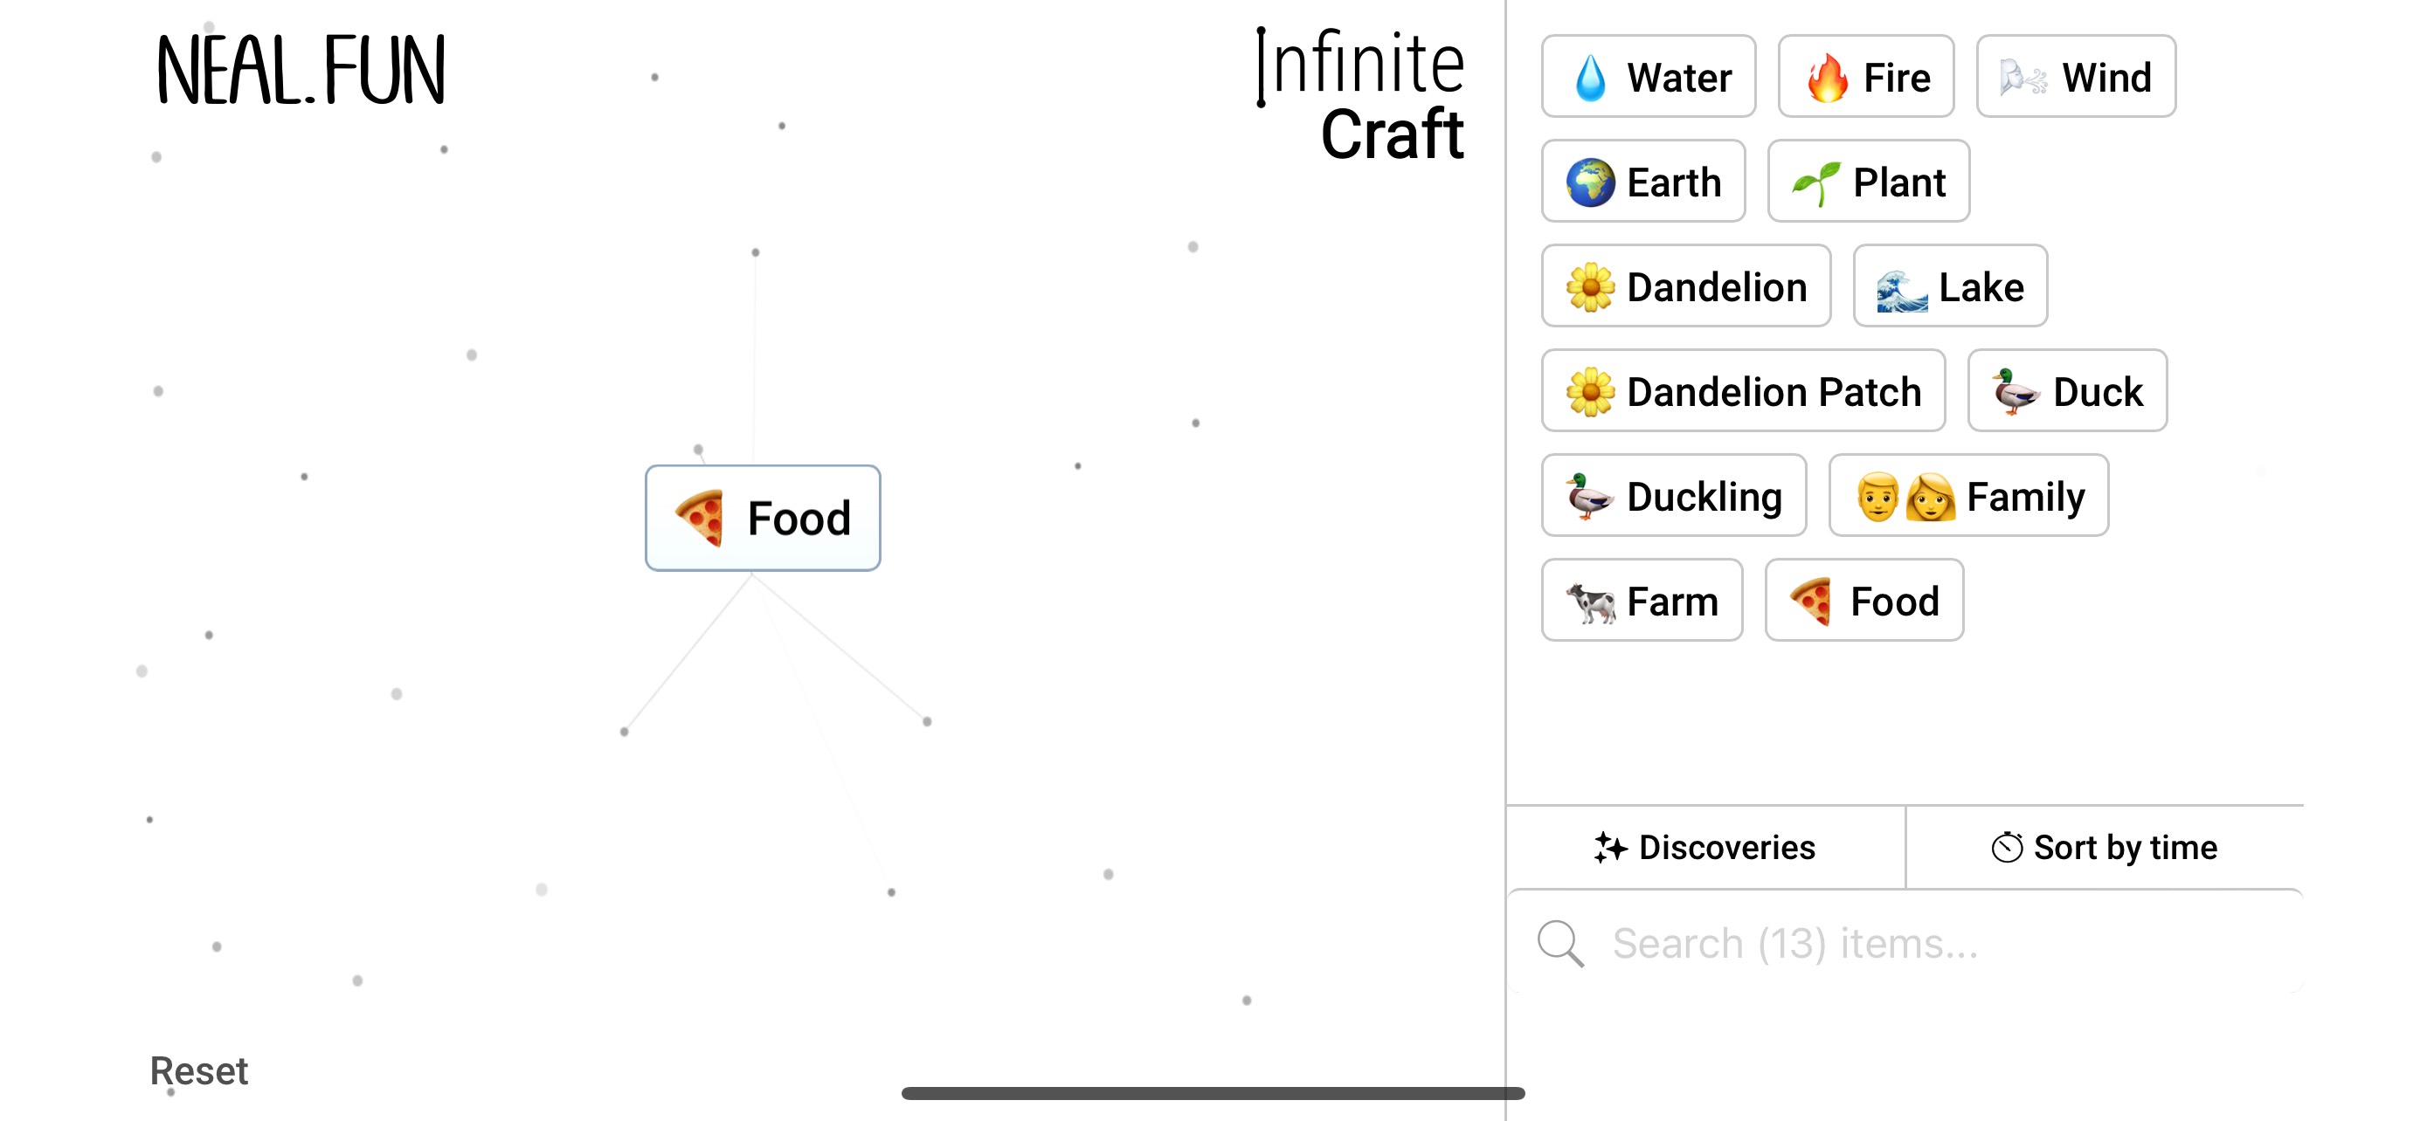2427x1121 pixels.
Task: Click the Reset link
Action: pos(199,1070)
